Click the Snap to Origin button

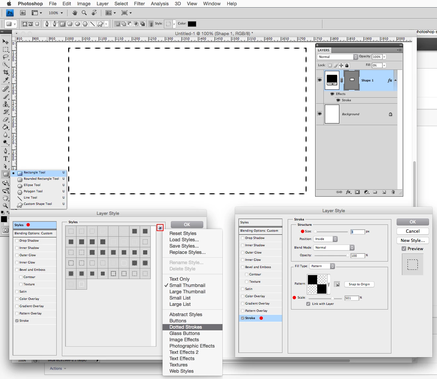click(359, 284)
